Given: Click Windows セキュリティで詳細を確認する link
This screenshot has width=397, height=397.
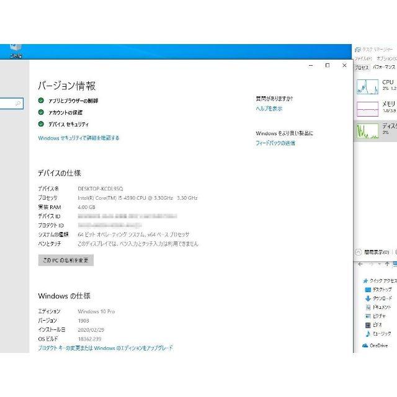Looking at the screenshot, I should [79, 138].
